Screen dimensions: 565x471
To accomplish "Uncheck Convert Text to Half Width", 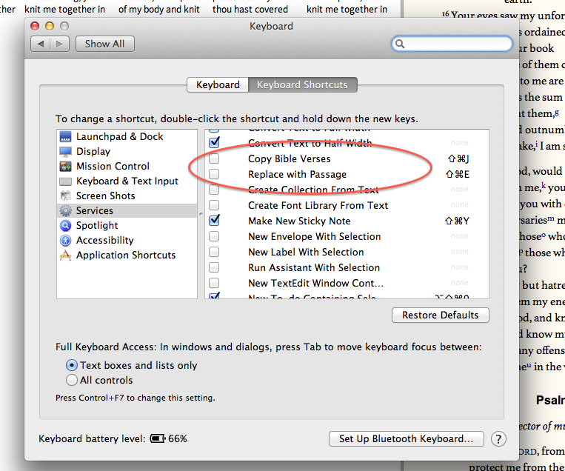I will tap(214, 142).
